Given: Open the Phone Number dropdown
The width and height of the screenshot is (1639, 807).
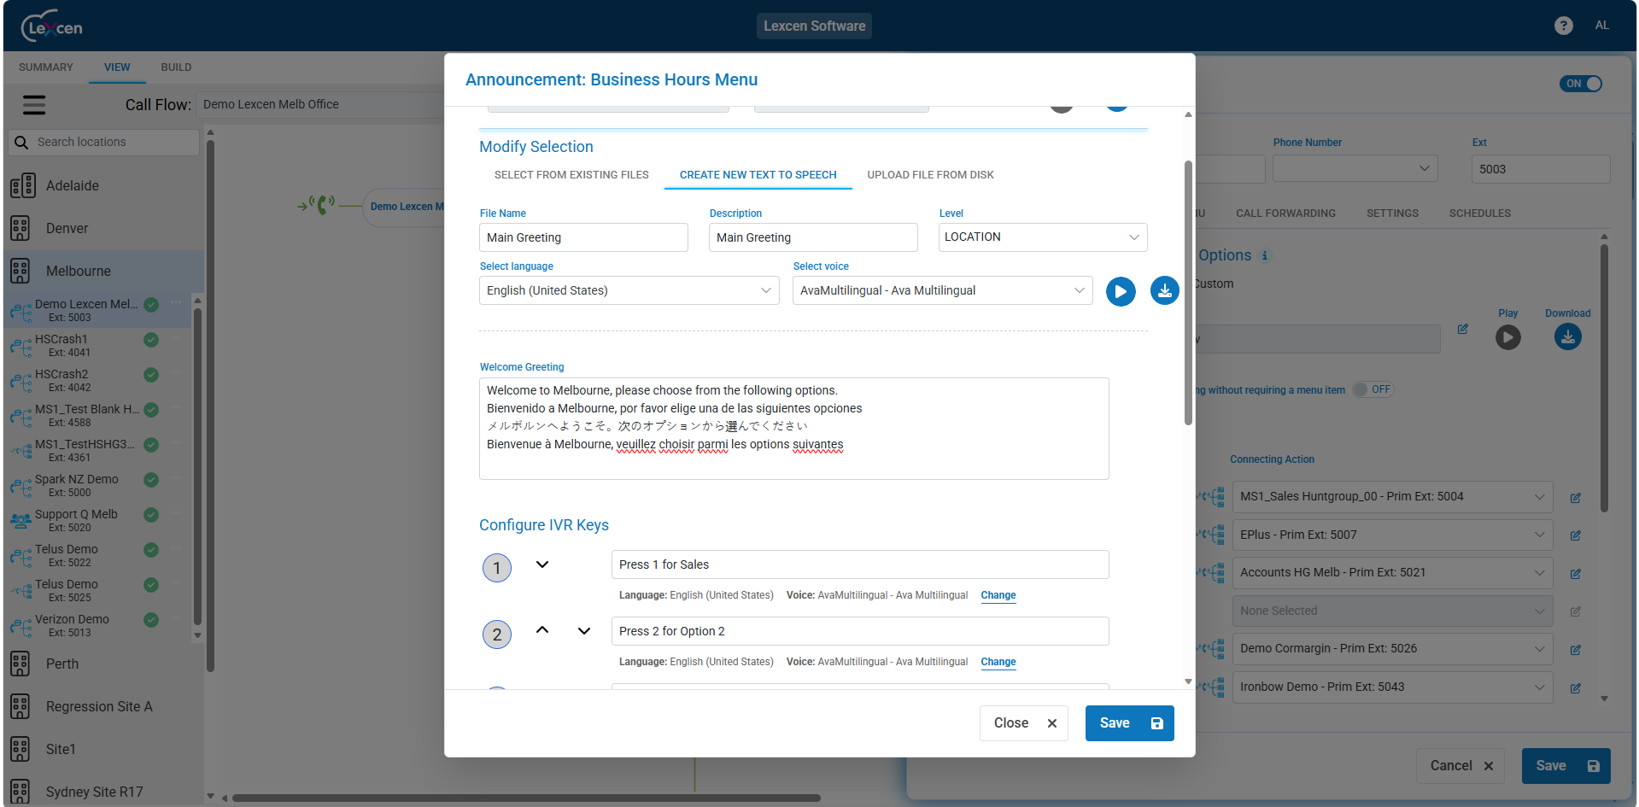Looking at the screenshot, I should click(1355, 168).
